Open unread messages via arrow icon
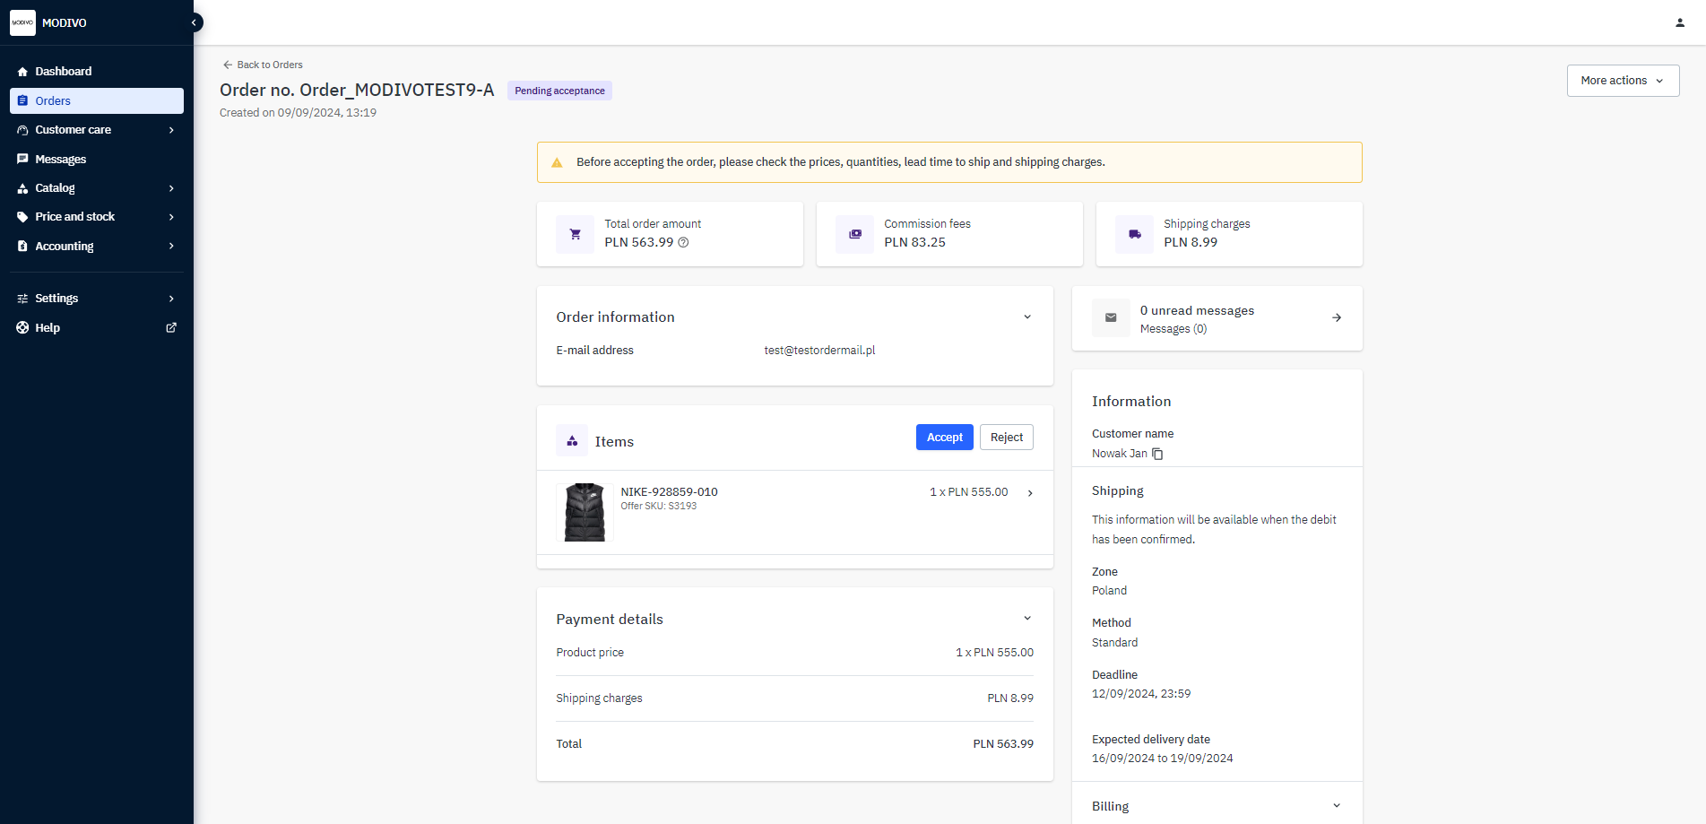Viewport: 1706px width, 824px height. [x=1336, y=317]
